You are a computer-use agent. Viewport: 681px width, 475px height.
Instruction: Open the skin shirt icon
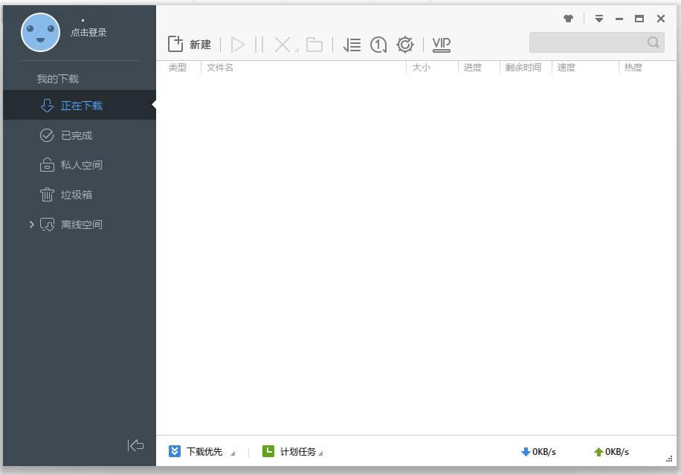tap(569, 19)
